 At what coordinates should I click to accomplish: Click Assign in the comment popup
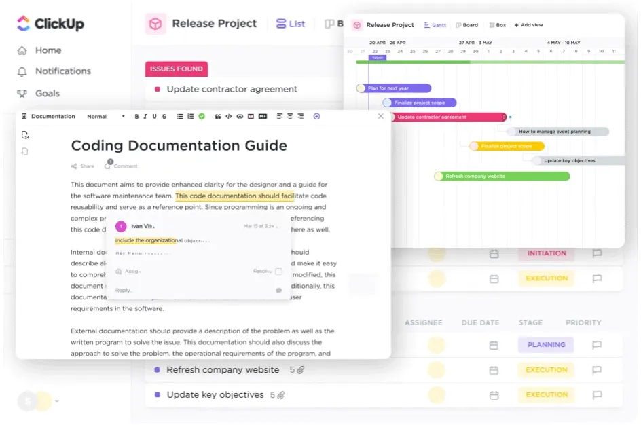[128, 272]
